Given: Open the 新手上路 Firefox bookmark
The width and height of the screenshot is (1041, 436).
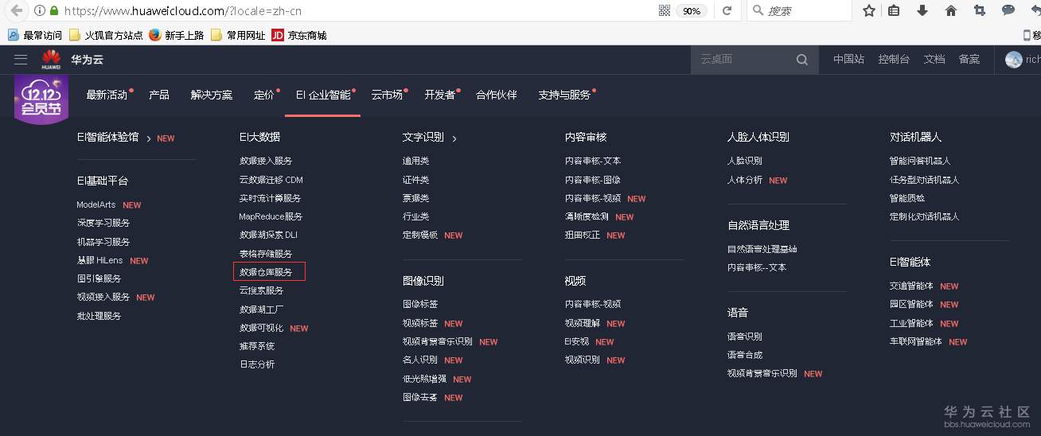Looking at the screenshot, I should click(176, 35).
